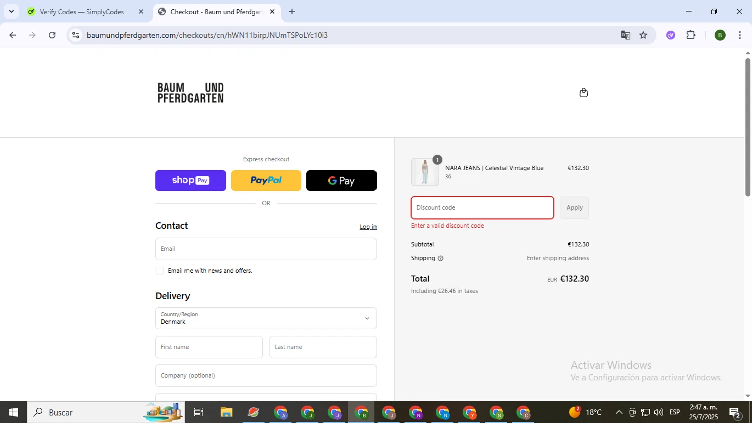The height and width of the screenshot is (423, 752).
Task: Click into the Email field
Action: pyautogui.click(x=266, y=249)
